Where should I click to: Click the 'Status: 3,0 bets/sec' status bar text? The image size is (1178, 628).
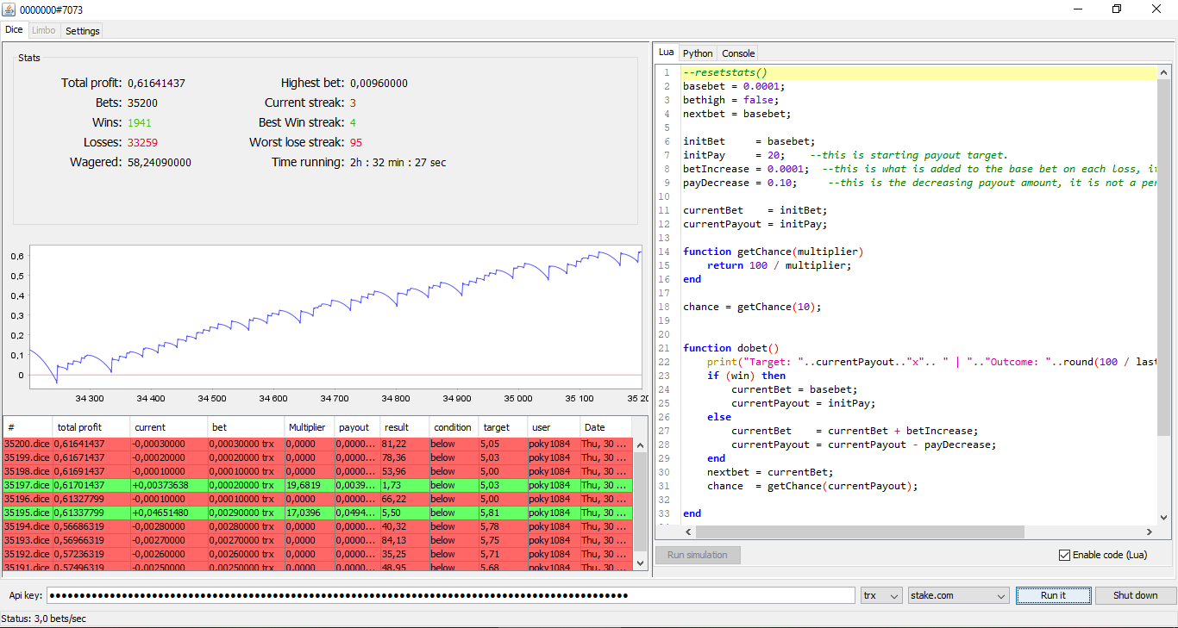(43, 619)
